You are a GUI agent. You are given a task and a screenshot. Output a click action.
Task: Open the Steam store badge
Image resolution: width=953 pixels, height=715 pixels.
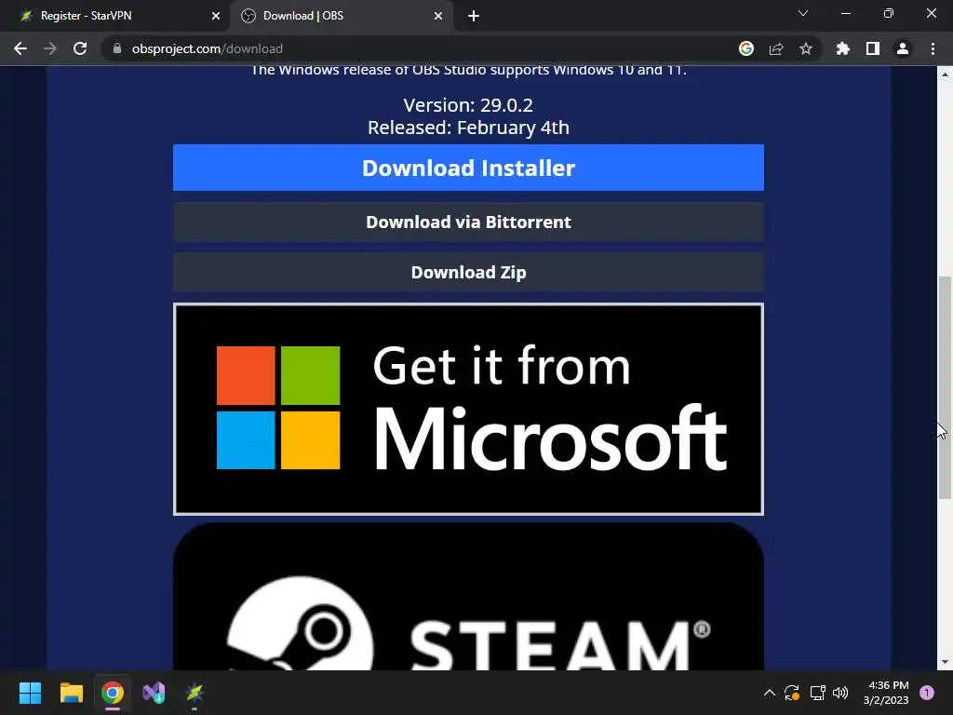(468, 597)
